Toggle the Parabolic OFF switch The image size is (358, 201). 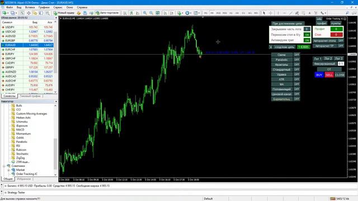pyautogui.click(x=296, y=60)
